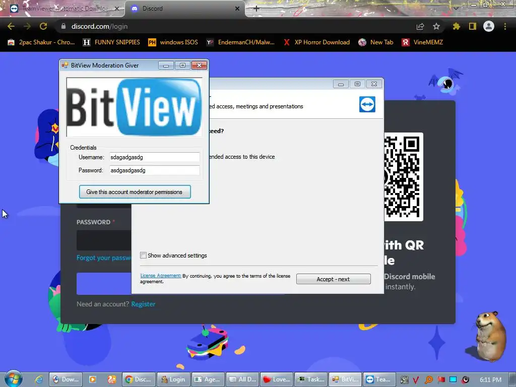Open the Action Center flag tray icon
The image size is (516, 387).
click(441, 380)
